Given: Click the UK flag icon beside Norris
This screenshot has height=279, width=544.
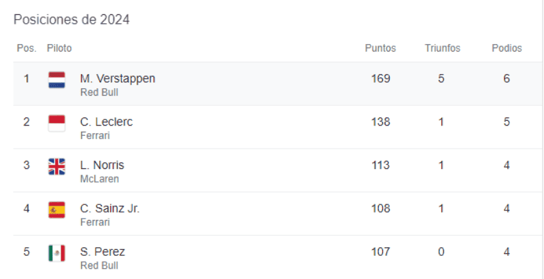Looking at the screenshot, I should [x=56, y=166].
